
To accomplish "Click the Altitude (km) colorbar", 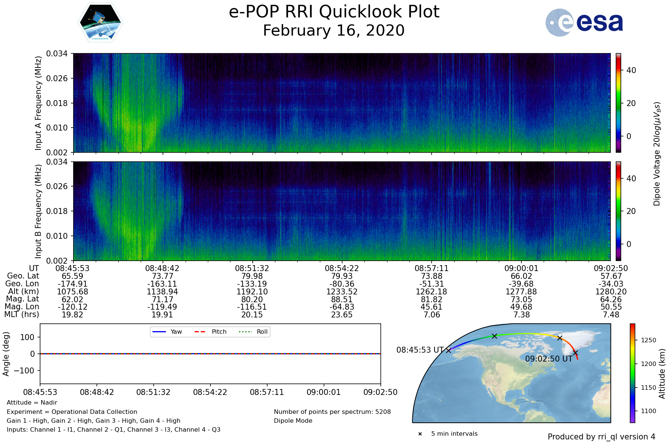I will [x=632, y=373].
